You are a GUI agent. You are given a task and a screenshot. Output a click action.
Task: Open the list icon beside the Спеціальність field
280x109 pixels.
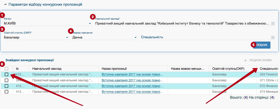click(x=272, y=37)
